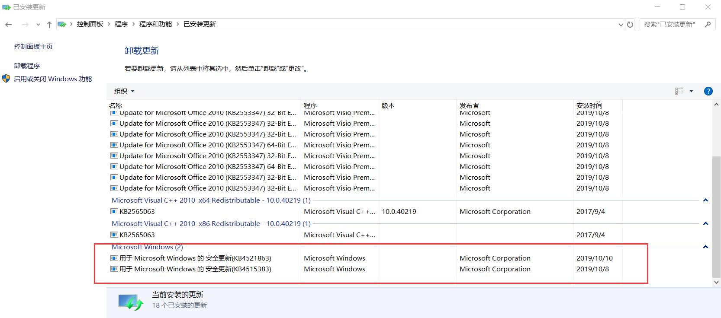Open the 组织 menu

(x=124, y=91)
